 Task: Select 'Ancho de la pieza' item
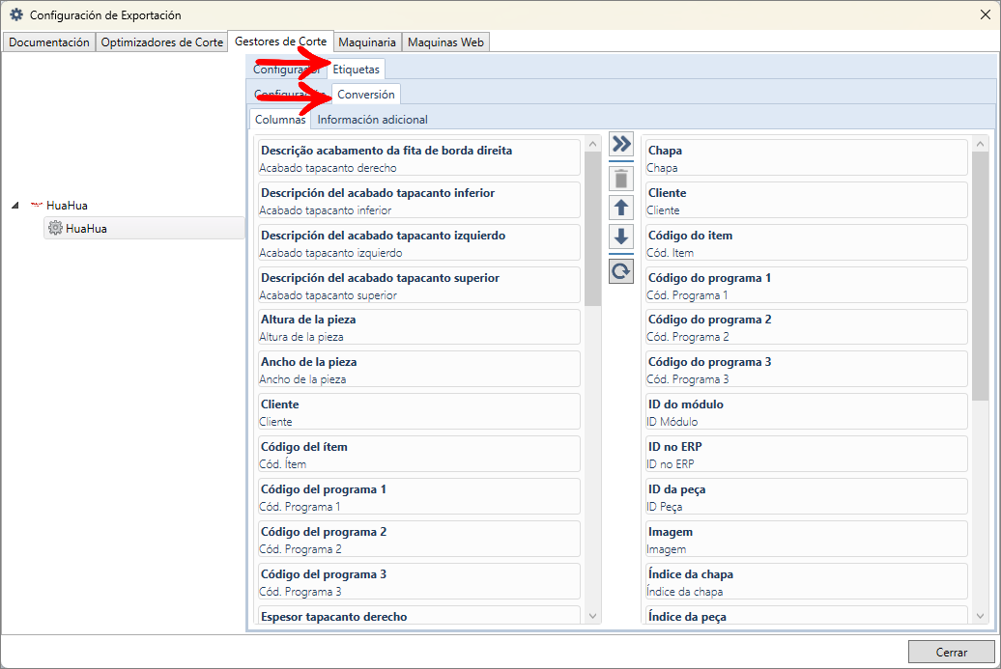(x=418, y=370)
